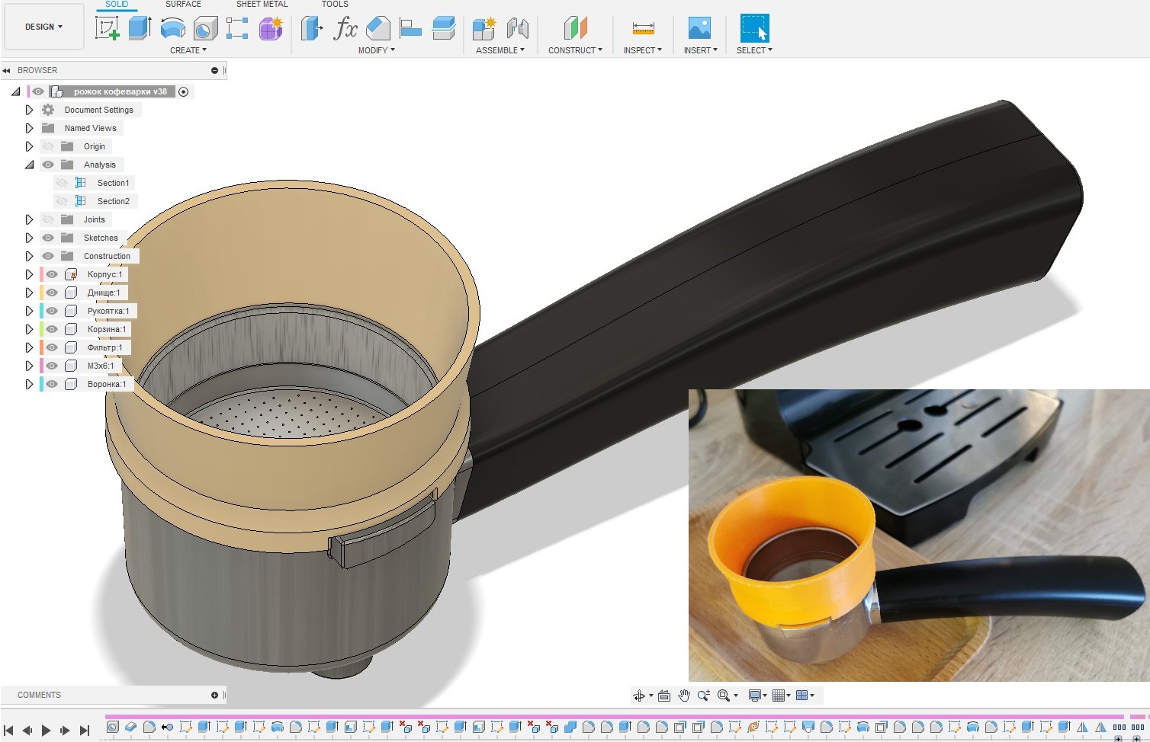Hide the Sketches folder

coord(48,238)
